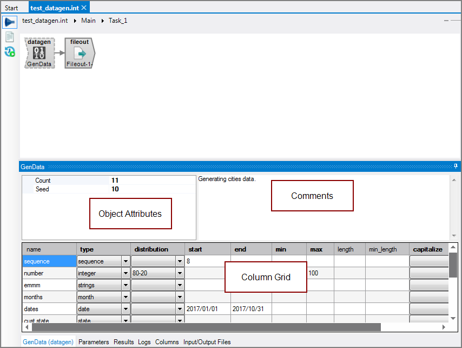
Task: Select the GenData datagen node
Action: pyautogui.click(x=39, y=53)
